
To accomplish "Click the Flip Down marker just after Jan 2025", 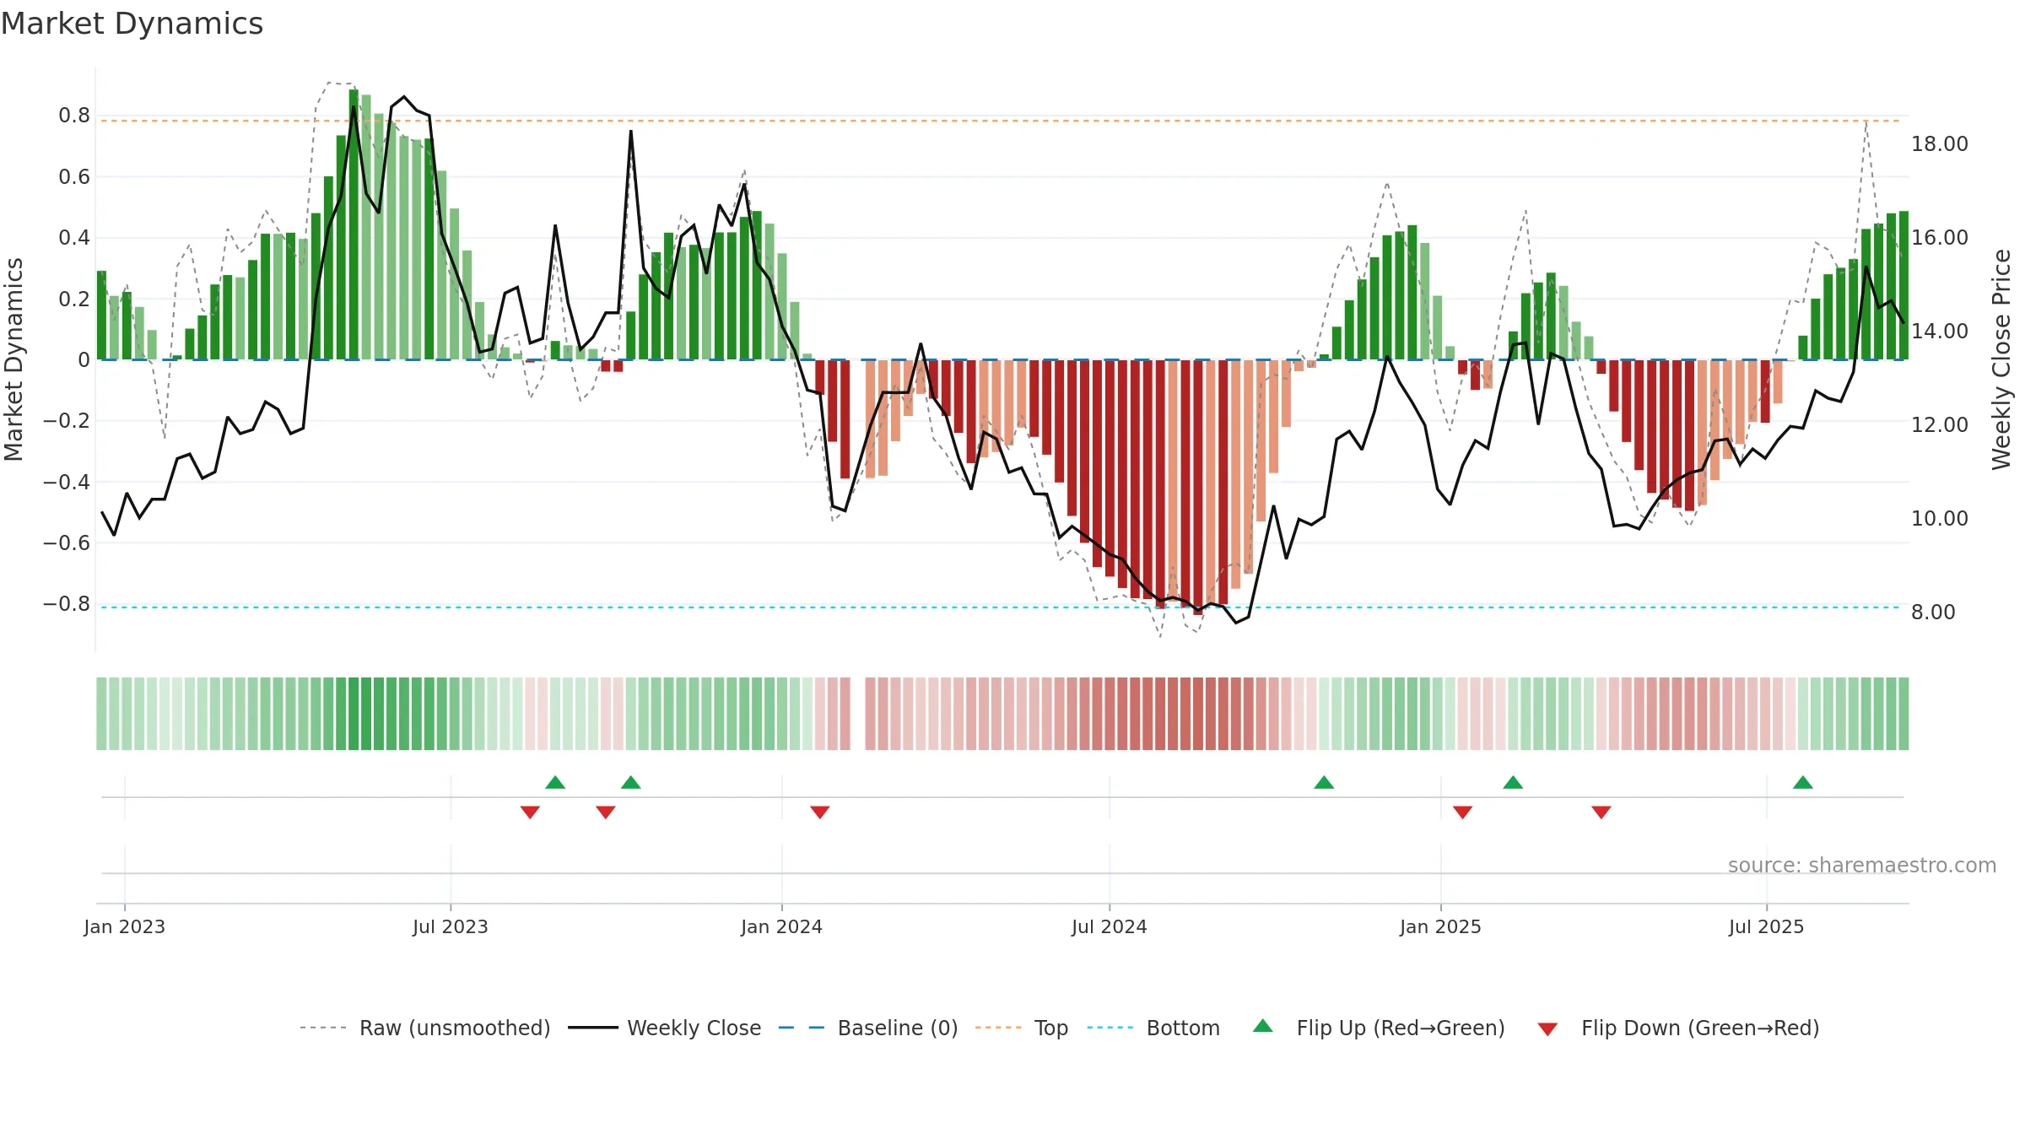I will pyautogui.click(x=1463, y=812).
